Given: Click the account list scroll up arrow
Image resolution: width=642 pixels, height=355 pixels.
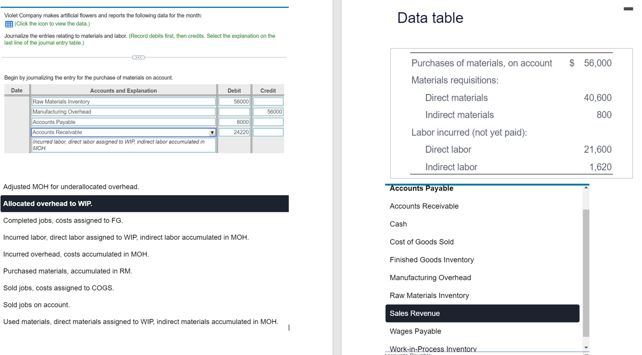Looking at the screenshot, I should 586,188.
